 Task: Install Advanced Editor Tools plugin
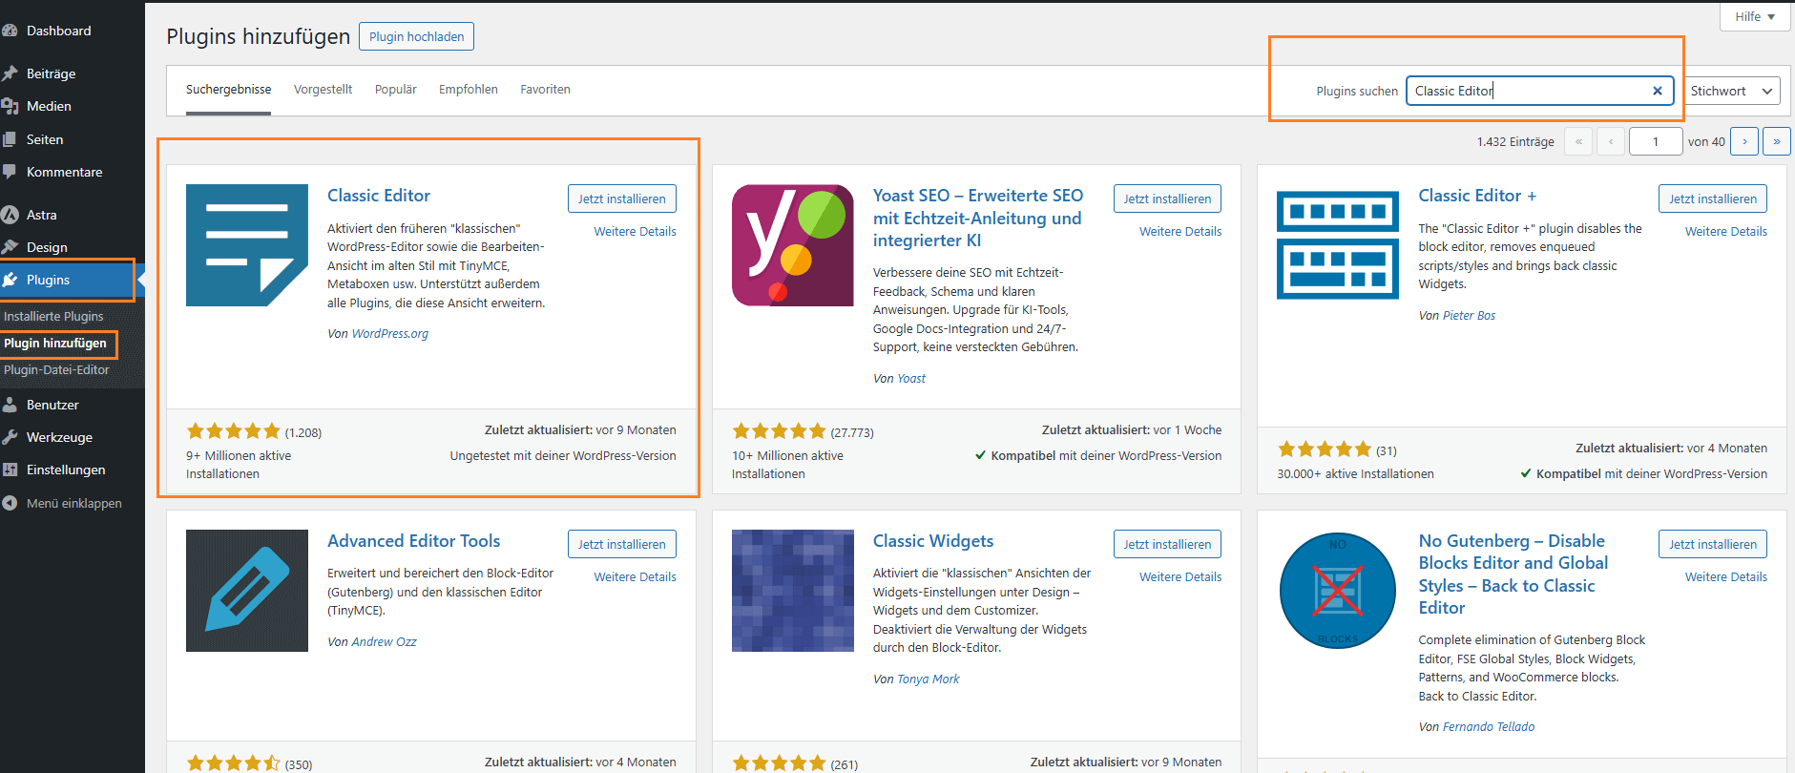(621, 544)
